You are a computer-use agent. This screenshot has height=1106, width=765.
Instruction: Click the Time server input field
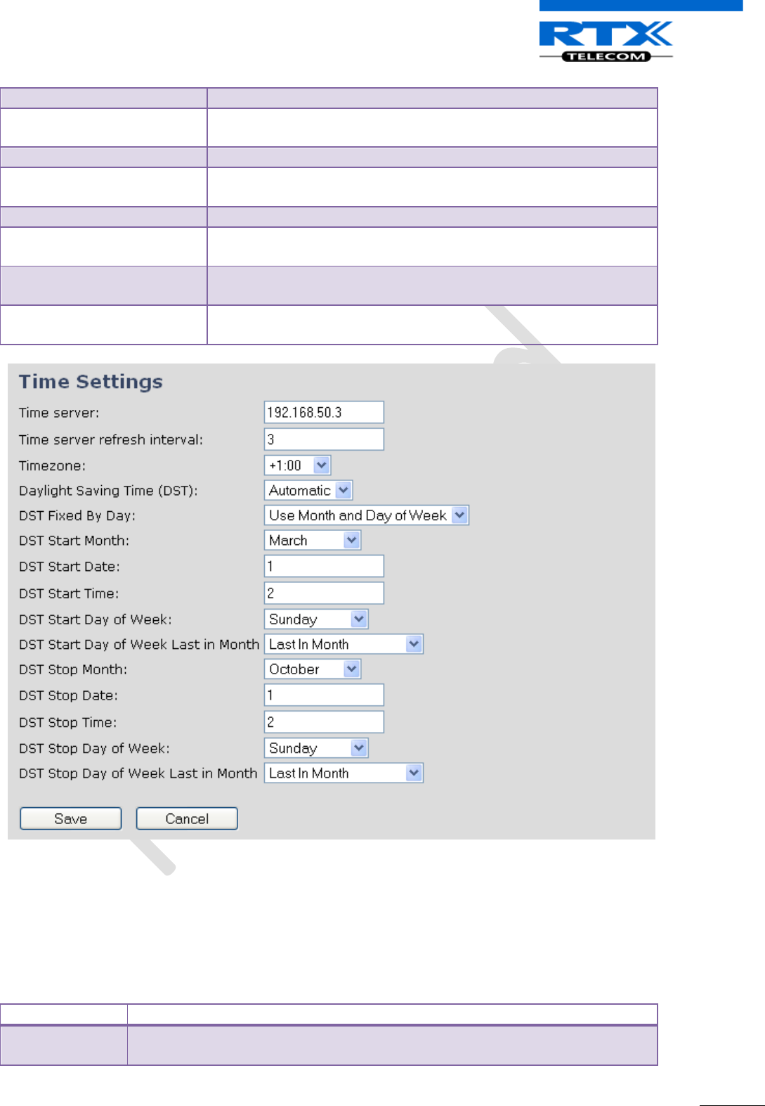coord(324,412)
